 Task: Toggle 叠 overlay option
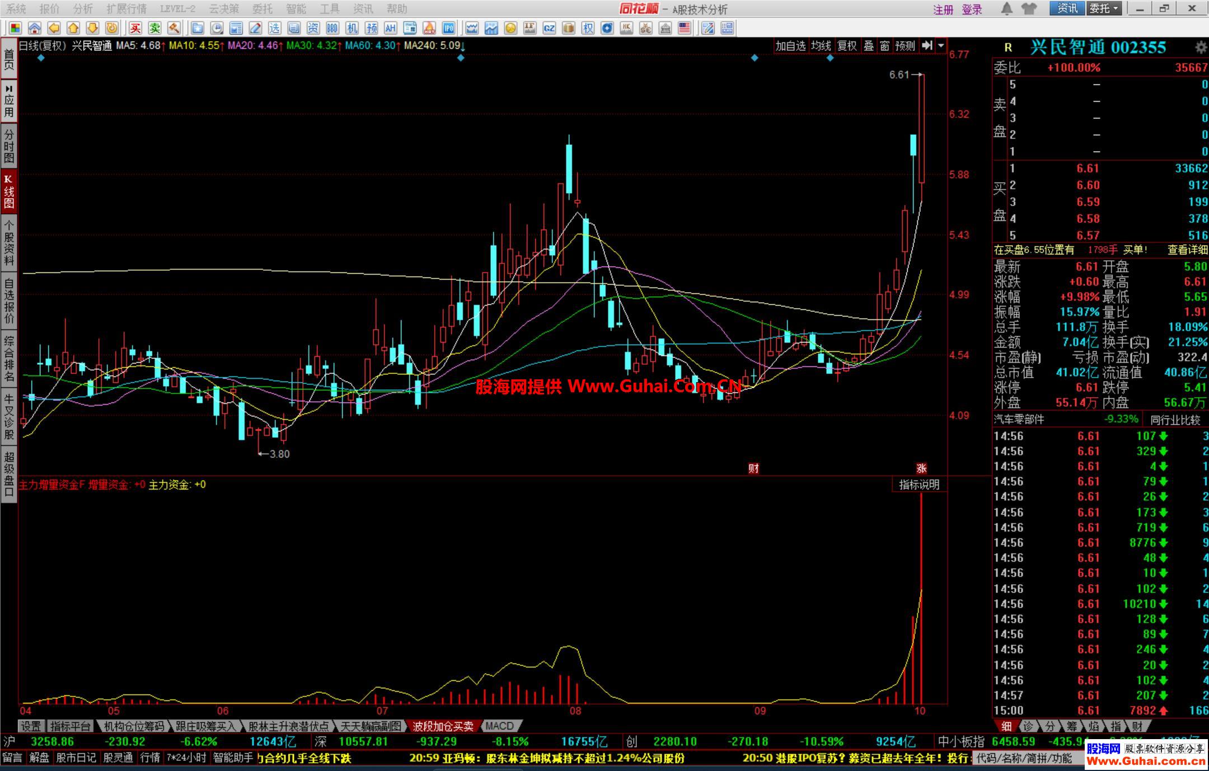[x=869, y=46]
